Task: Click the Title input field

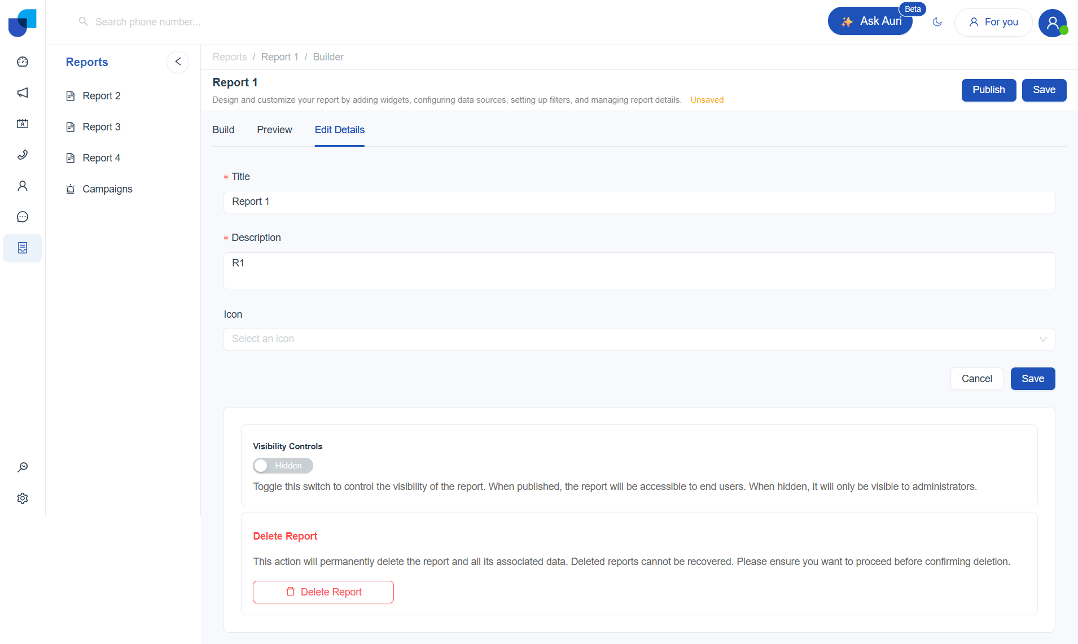Action: [x=639, y=202]
